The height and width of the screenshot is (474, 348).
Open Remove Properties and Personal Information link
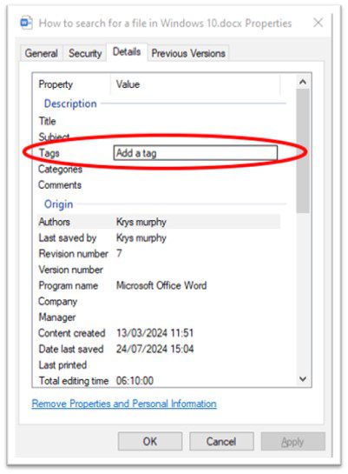point(124,404)
